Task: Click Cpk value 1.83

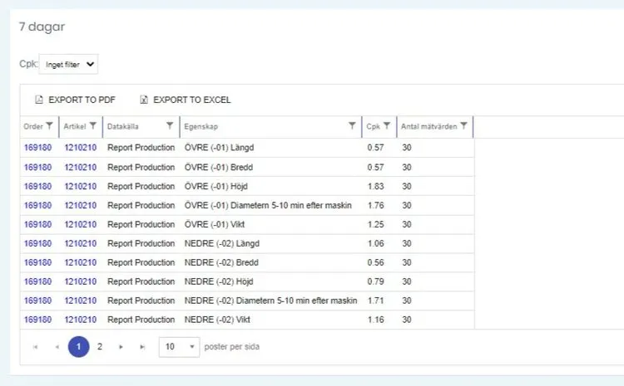Action: pyautogui.click(x=376, y=186)
